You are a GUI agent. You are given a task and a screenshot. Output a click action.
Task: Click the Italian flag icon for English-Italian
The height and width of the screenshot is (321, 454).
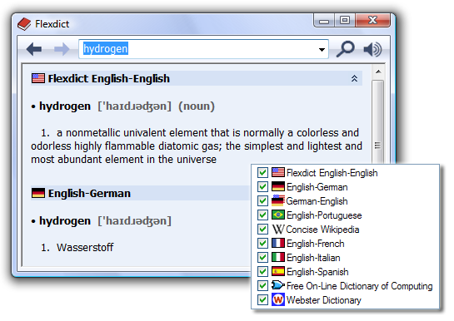click(x=278, y=257)
